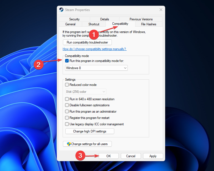Open Change high DPI settings

coord(90,131)
